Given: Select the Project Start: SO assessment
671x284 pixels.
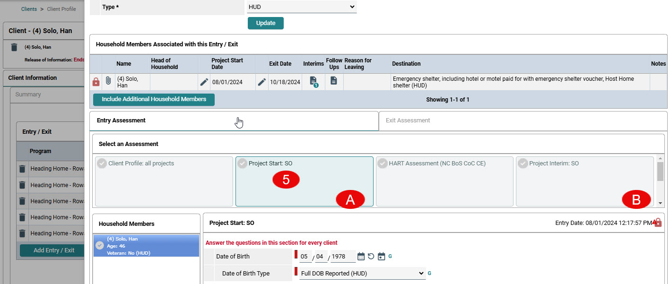Looking at the screenshot, I should [305, 181].
